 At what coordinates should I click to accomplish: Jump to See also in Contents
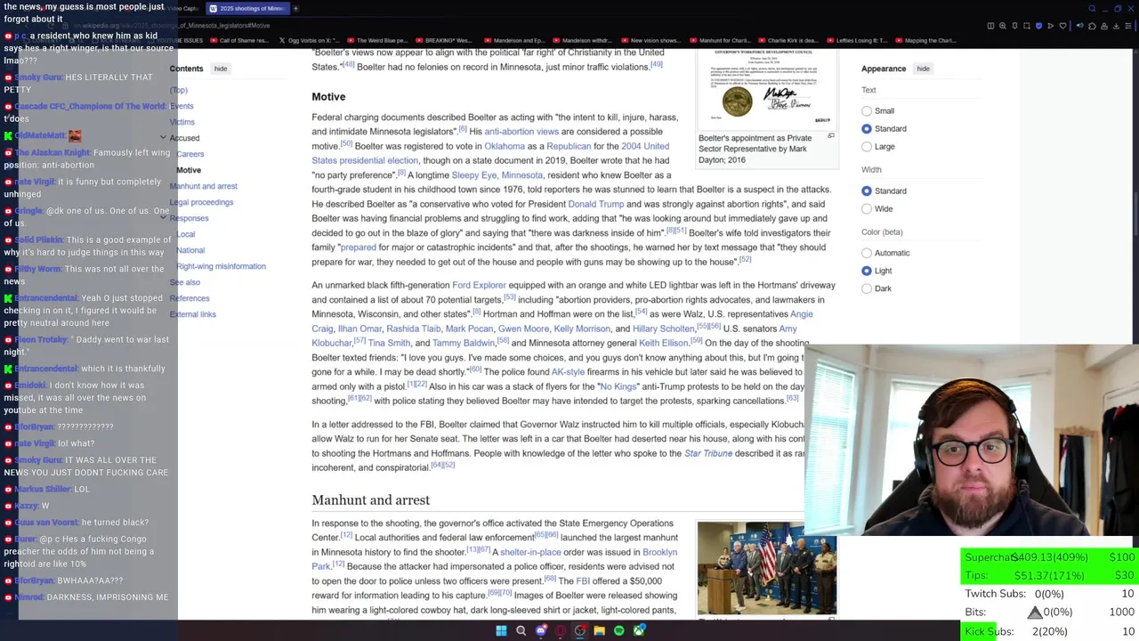[x=185, y=282]
